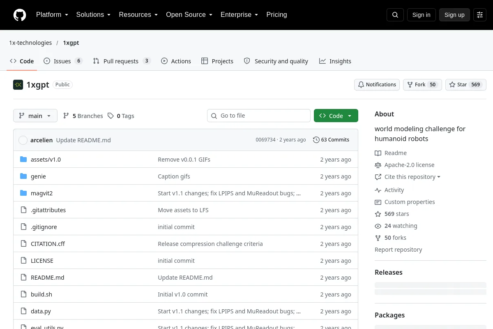Open 'Initial v1.0 commit' message
Viewport: 493px width, 329px height.
[x=183, y=294]
